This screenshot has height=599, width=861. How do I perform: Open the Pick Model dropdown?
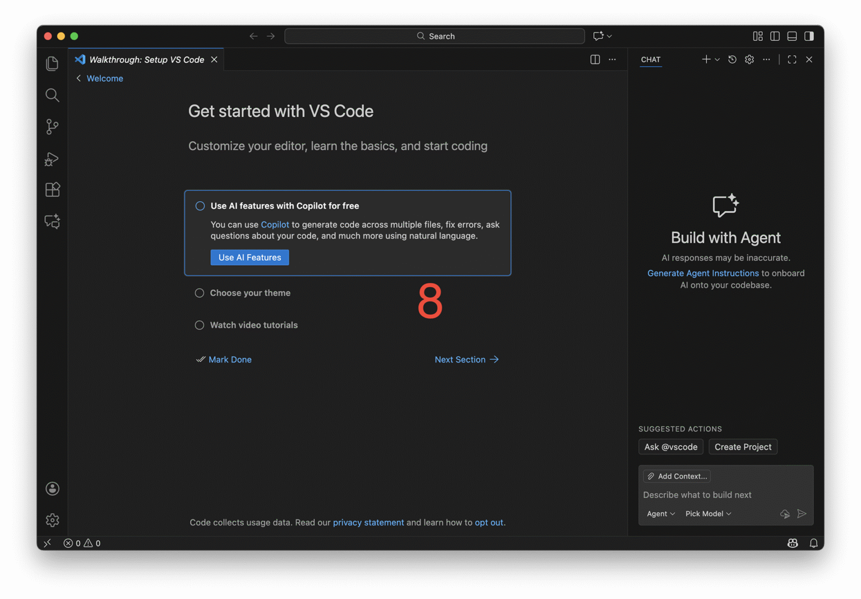tap(707, 513)
